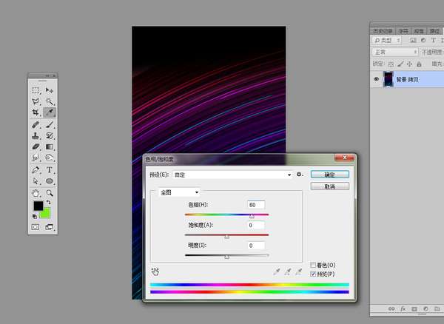Select the Healing Brush tool

36,124
